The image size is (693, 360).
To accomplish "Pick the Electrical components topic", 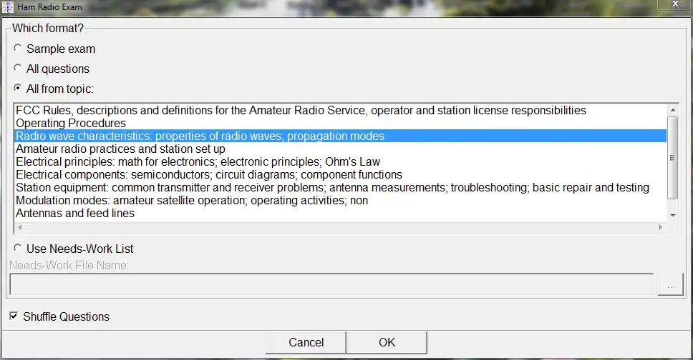I will [341, 174].
